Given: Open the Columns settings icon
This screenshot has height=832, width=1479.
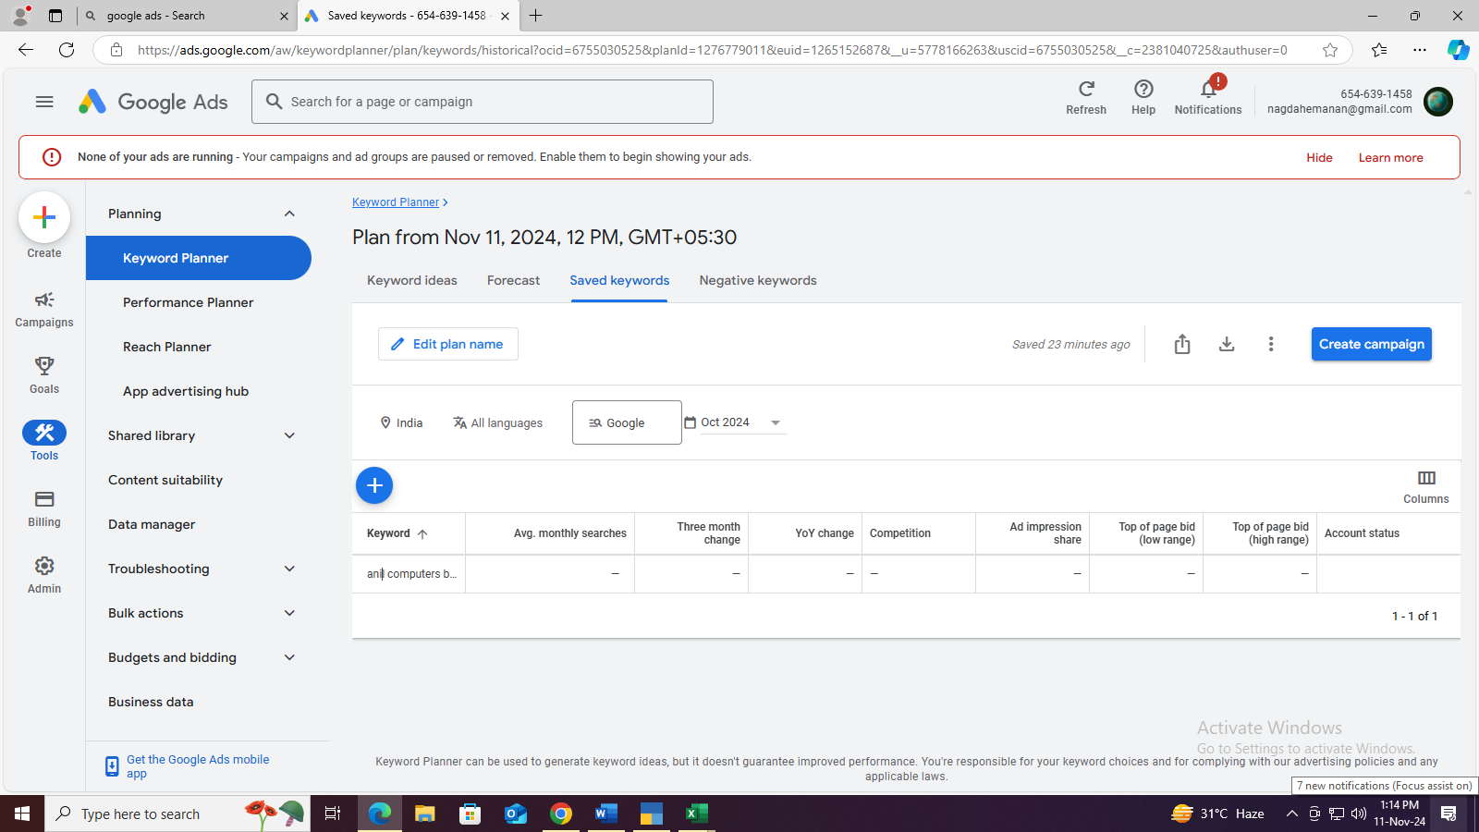Looking at the screenshot, I should (1425, 479).
